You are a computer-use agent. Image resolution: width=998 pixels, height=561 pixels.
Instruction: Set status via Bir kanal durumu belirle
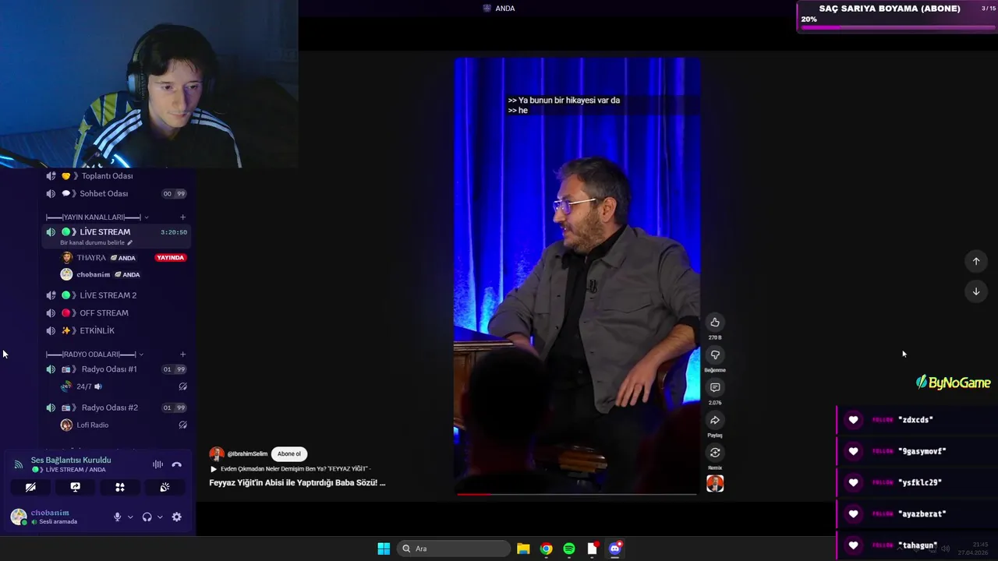(96, 242)
